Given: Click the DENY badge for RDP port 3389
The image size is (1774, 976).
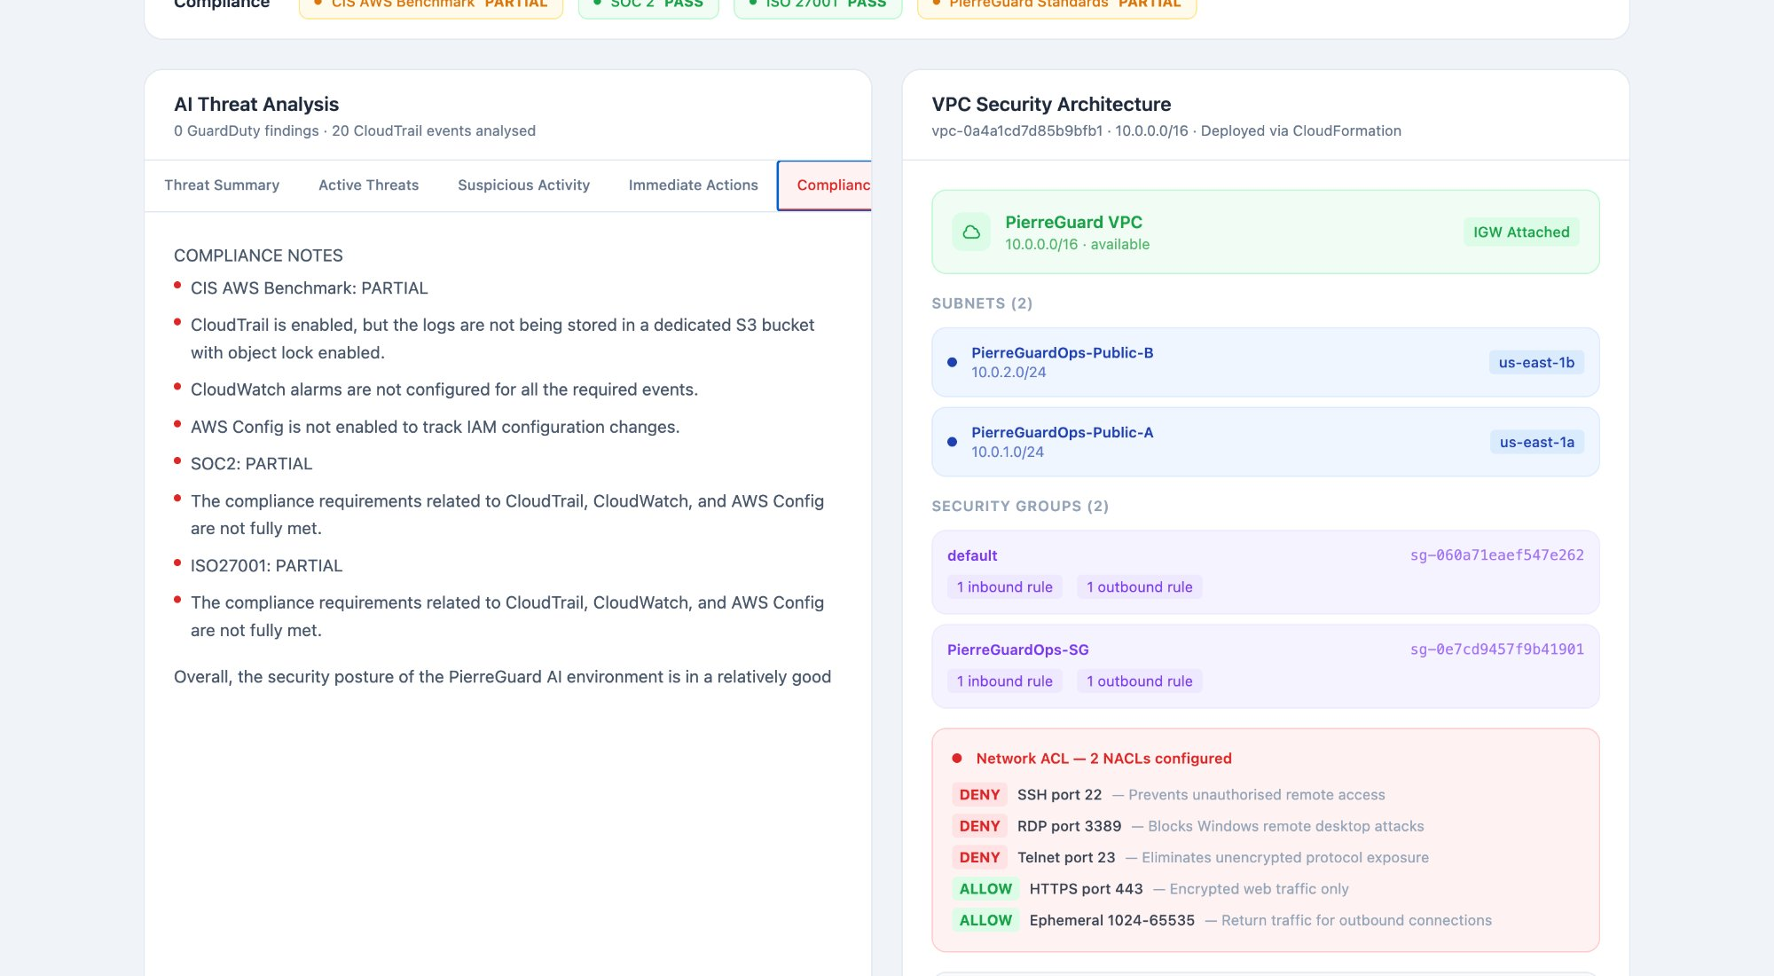Looking at the screenshot, I should pos(979,826).
